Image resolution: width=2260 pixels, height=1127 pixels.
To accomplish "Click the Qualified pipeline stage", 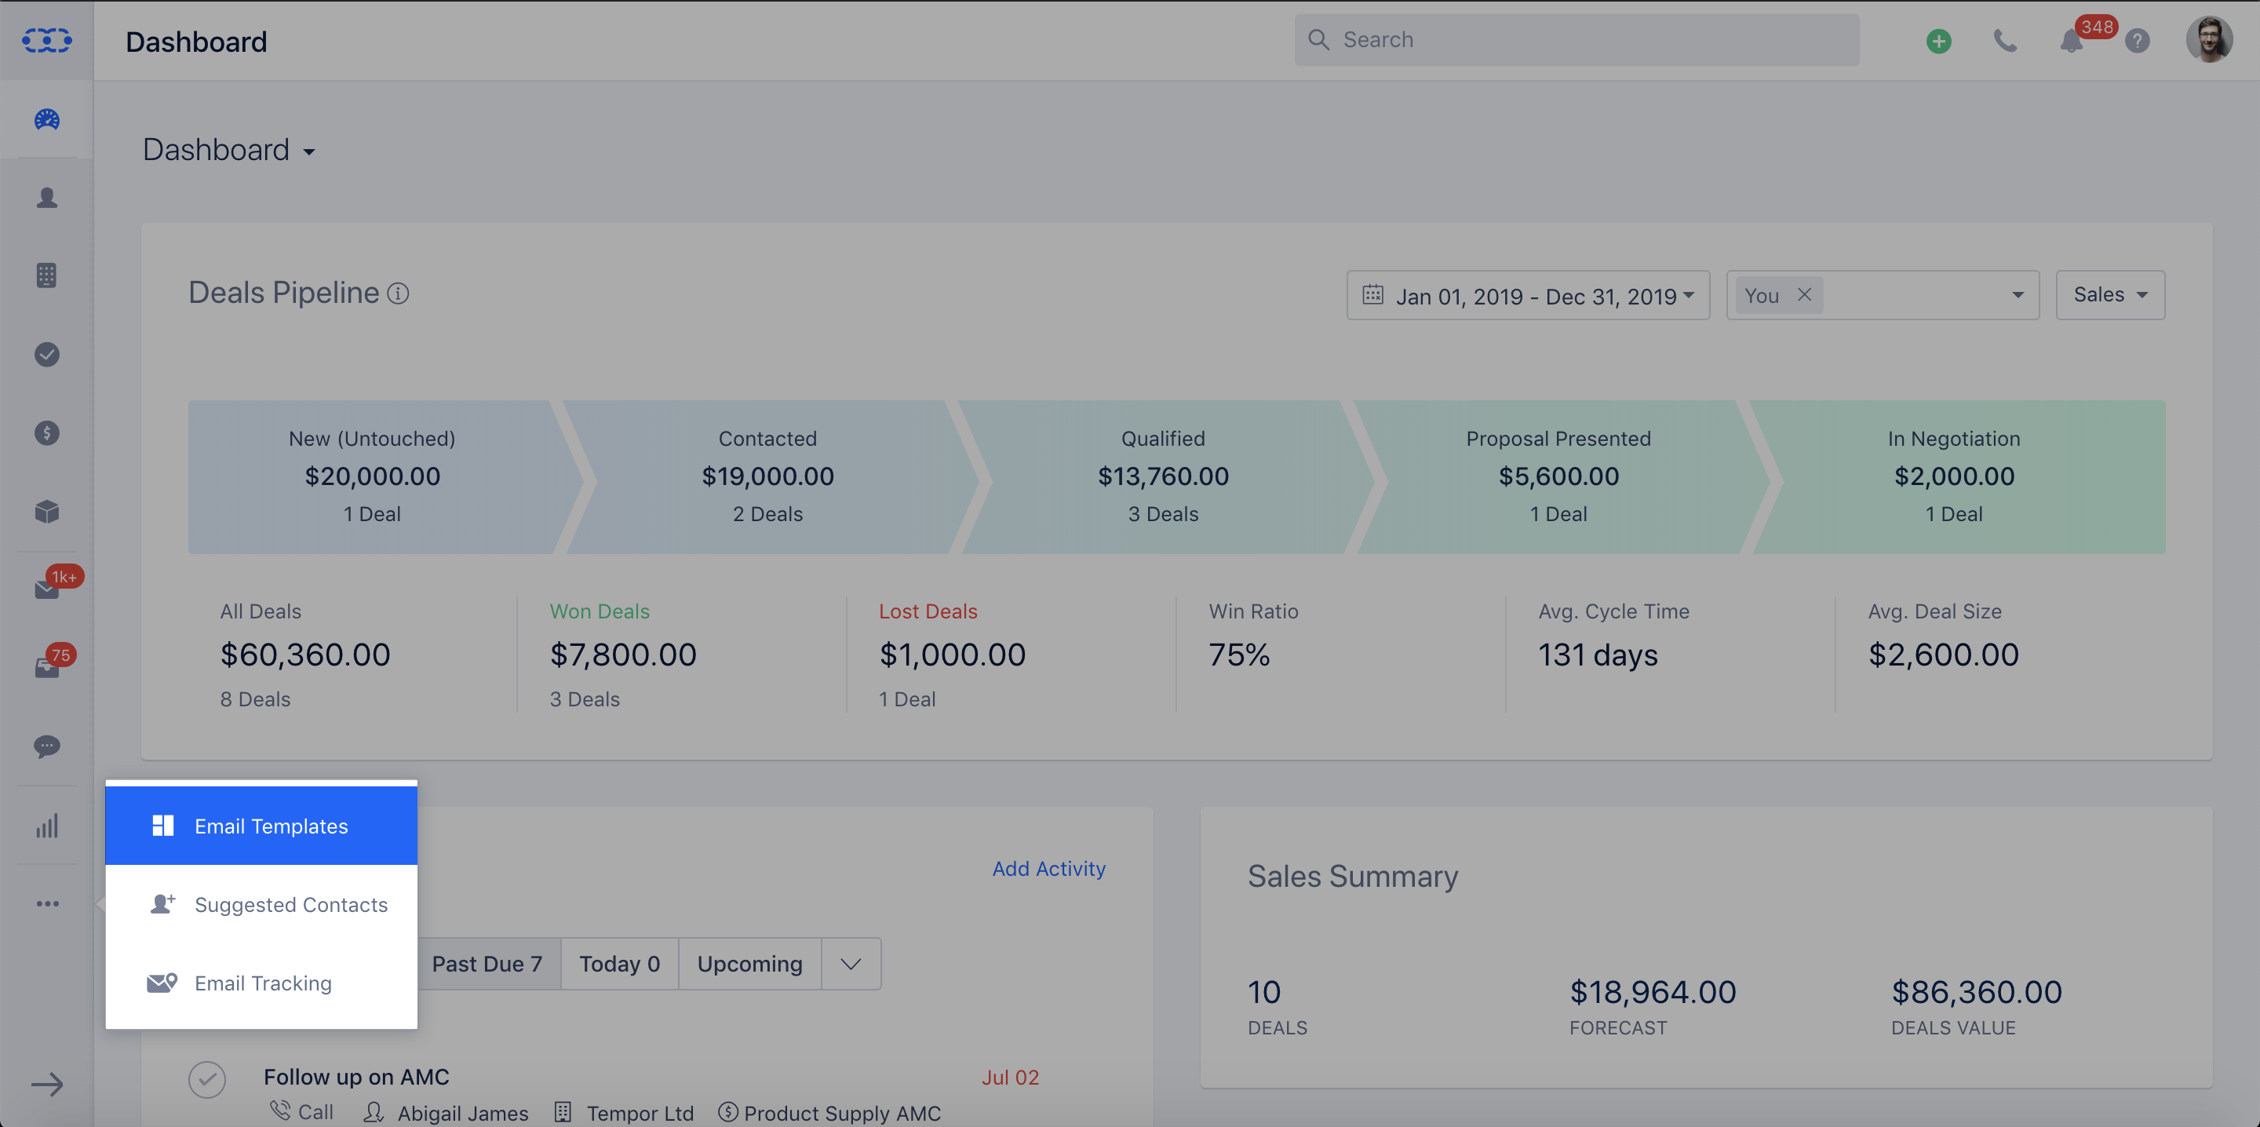I will (1163, 476).
